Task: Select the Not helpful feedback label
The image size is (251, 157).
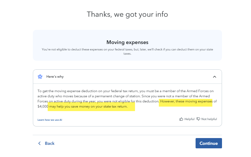Action: [x=209, y=119]
